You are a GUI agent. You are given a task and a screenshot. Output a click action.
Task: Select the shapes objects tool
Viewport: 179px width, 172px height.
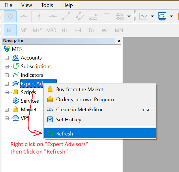(x=120, y=16)
